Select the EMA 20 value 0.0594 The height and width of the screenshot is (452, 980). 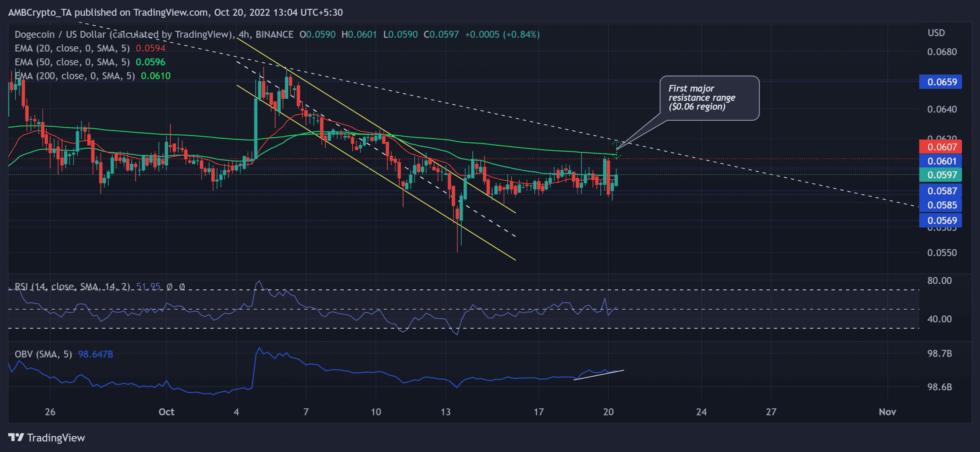tap(150, 48)
